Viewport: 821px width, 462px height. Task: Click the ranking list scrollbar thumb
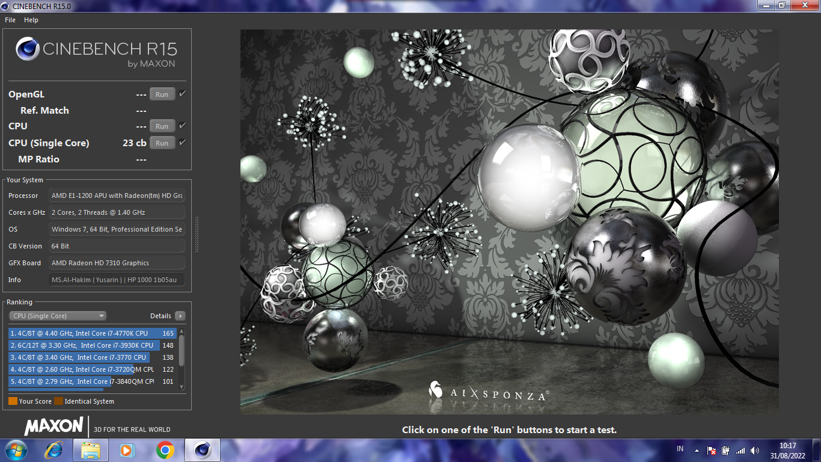click(x=182, y=350)
